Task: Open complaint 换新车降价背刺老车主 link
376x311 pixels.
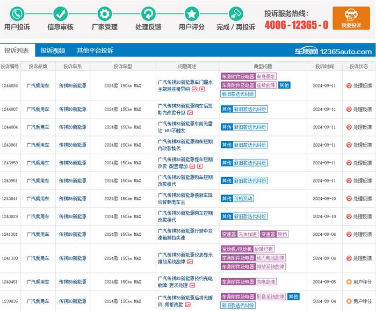Action: [185, 199]
